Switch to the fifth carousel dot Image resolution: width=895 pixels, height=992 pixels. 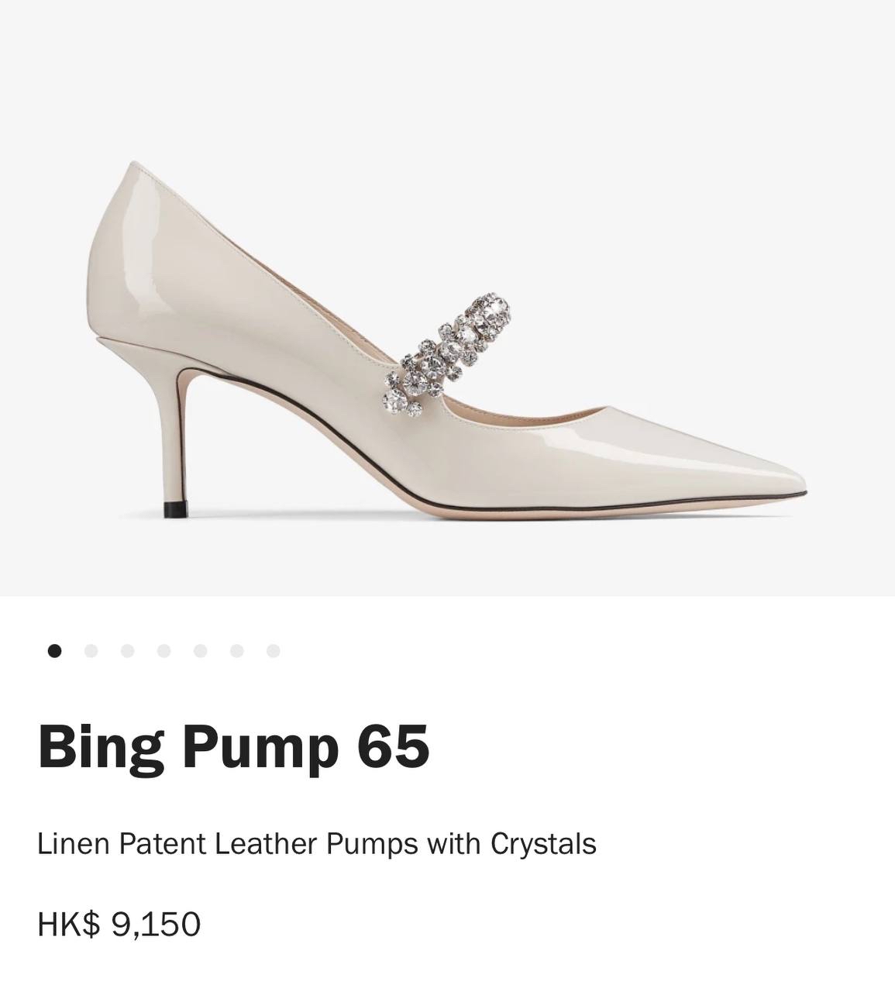tap(200, 651)
